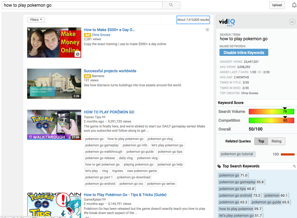Click 'About 7,410,000 results' count text
This screenshot has height=218, width=297.
tap(193, 20)
